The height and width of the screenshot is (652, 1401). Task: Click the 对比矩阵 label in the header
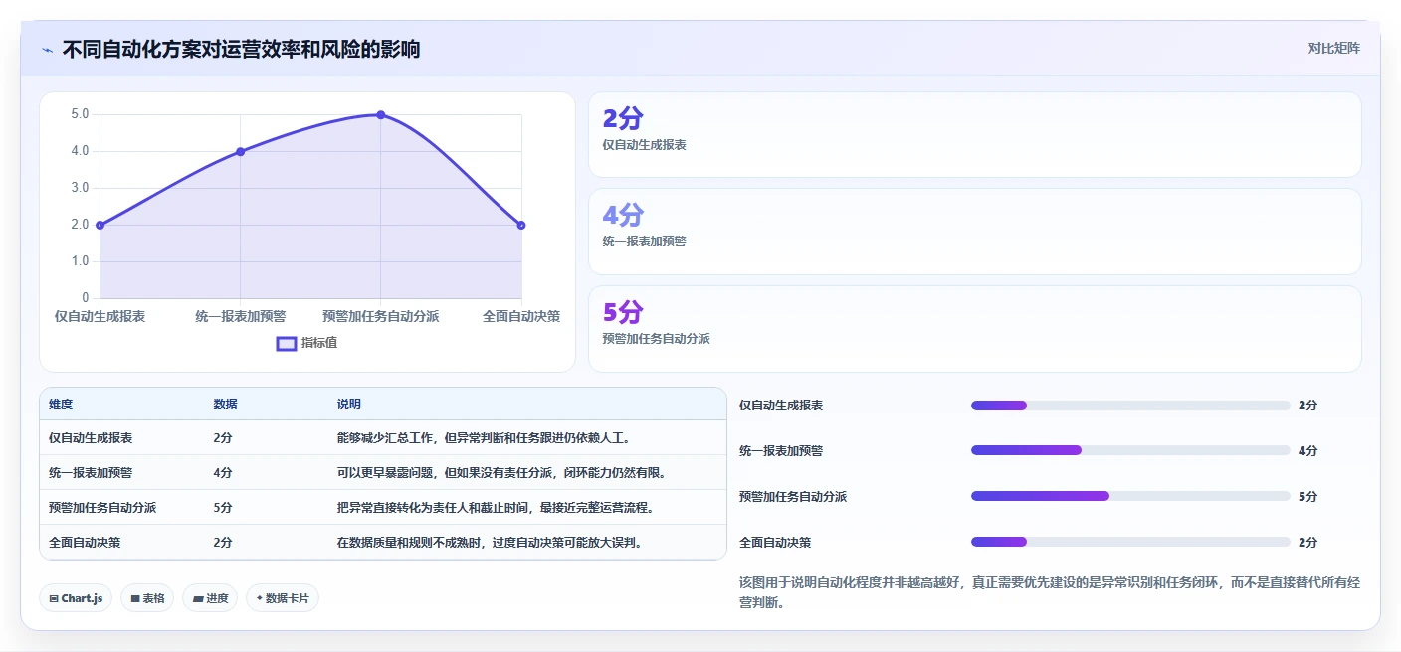[x=1333, y=48]
